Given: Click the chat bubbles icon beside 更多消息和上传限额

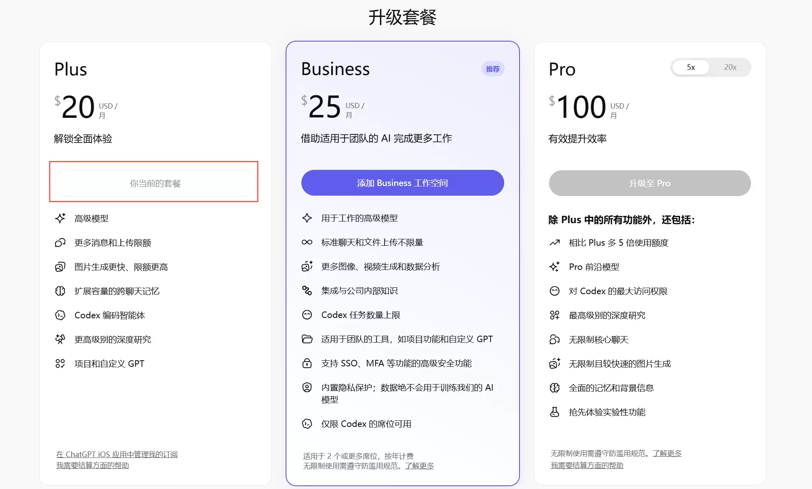Looking at the screenshot, I should point(60,242).
